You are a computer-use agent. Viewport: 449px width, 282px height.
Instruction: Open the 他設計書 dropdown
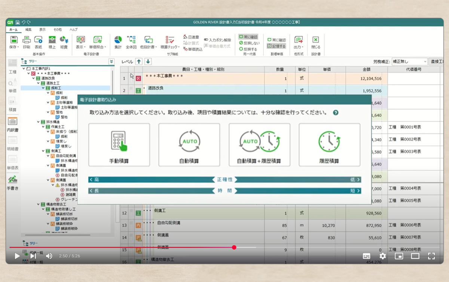(x=149, y=42)
